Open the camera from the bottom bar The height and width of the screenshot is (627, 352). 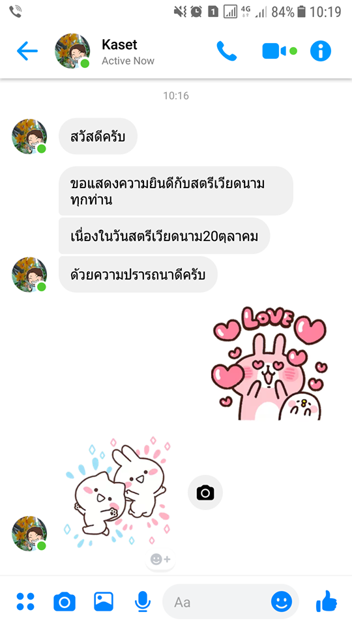(65, 602)
